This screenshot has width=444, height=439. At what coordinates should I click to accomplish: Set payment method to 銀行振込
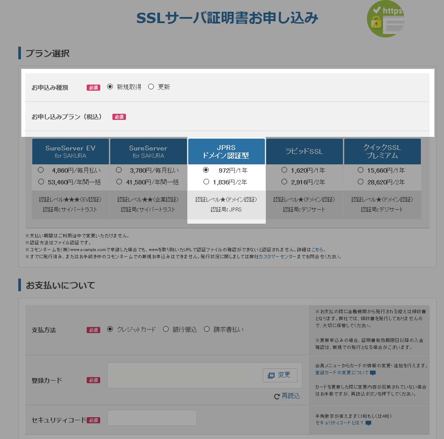click(166, 329)
